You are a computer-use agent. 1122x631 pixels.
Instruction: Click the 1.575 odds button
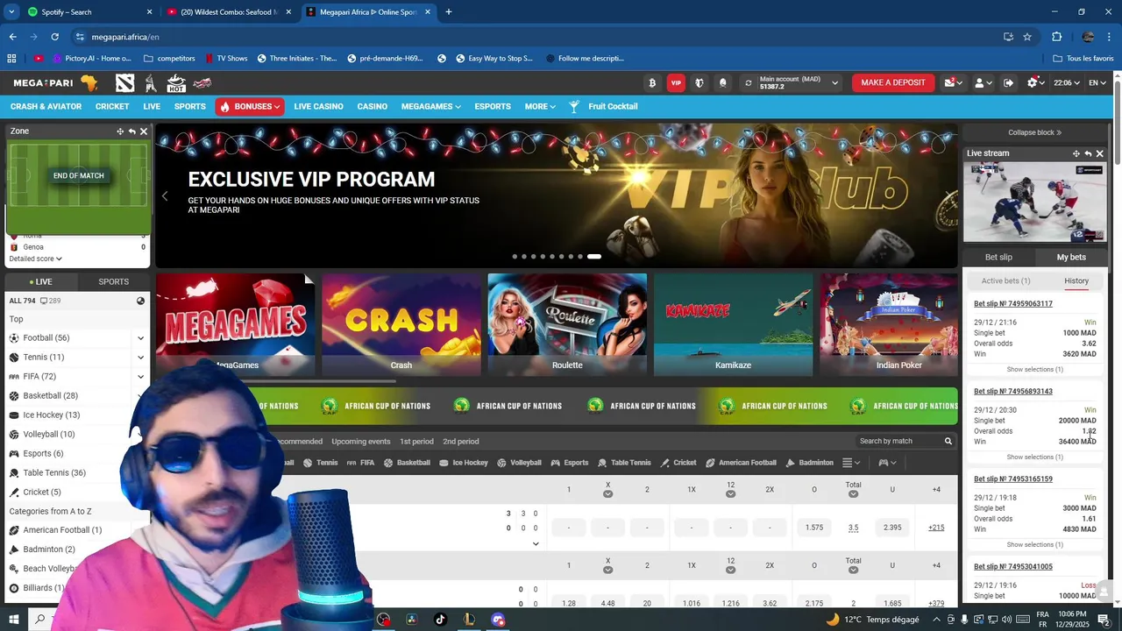(x=813, y=528)
